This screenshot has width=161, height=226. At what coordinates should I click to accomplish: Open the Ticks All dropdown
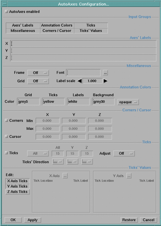click(x=38, y=154)
